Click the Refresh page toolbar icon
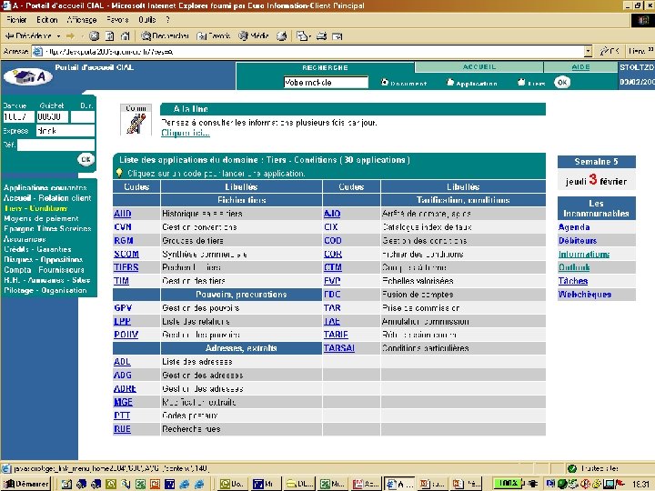Image resolution: width=655 pixels, height=491 pixels. 109,35
